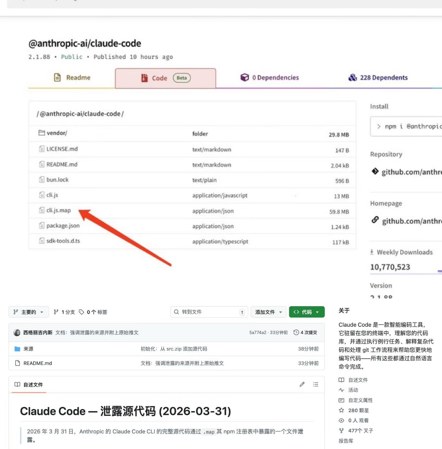Open the Readme tab
Screen dimensions: 442x449
point(72,78)
